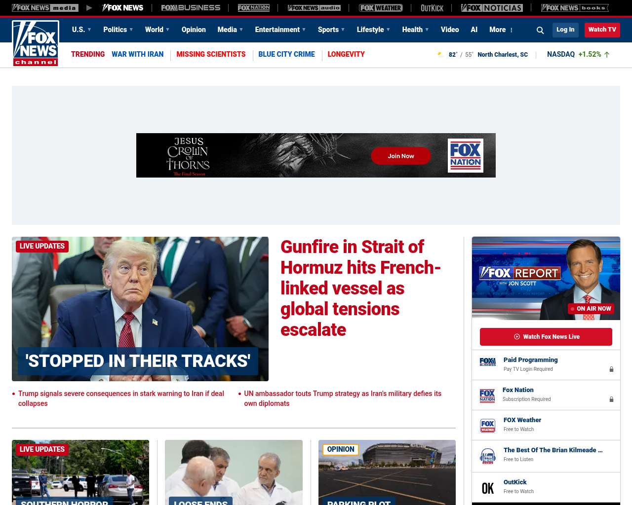632x505 pixels.
Task: Click the lock icon on Fox Nation row
Action: click(611, 399)
